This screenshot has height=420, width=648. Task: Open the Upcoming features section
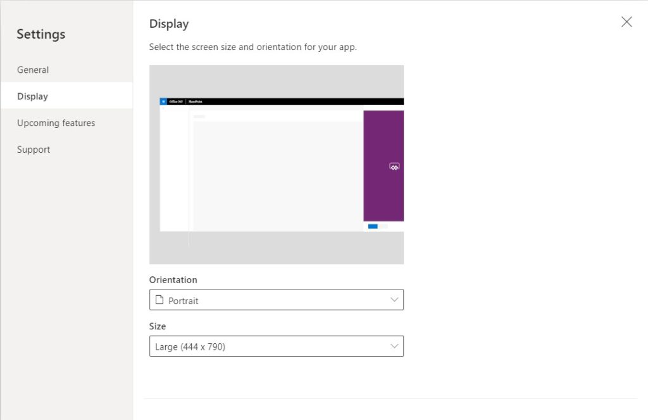[56, 123]
